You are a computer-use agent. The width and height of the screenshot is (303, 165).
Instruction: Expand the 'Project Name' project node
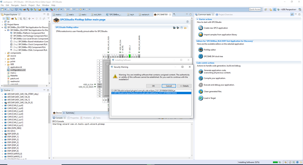(x=2, y=25)
